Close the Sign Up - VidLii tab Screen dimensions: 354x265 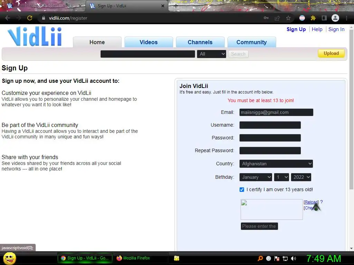pyautogui.click(x=163, y=6)
